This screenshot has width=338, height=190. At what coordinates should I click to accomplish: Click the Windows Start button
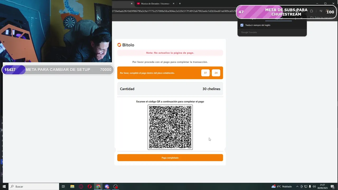tap(4, 187)
